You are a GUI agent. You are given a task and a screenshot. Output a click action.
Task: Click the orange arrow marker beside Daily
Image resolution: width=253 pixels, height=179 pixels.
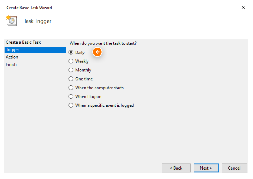click(97, 52)
